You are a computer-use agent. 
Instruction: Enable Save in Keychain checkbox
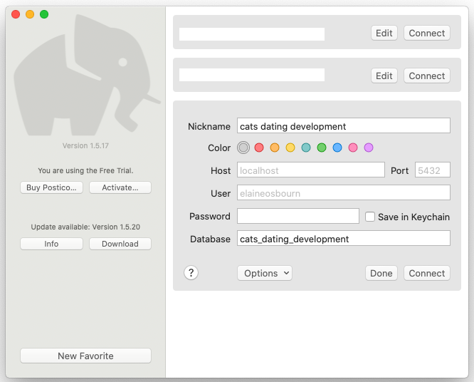pyautogui.click(x=370, y=217)
